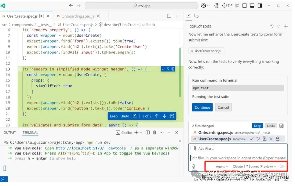Open the Customize Layout control
Image resolution: width=295 pixels, height=186 pixels.
tap(237, 6)
